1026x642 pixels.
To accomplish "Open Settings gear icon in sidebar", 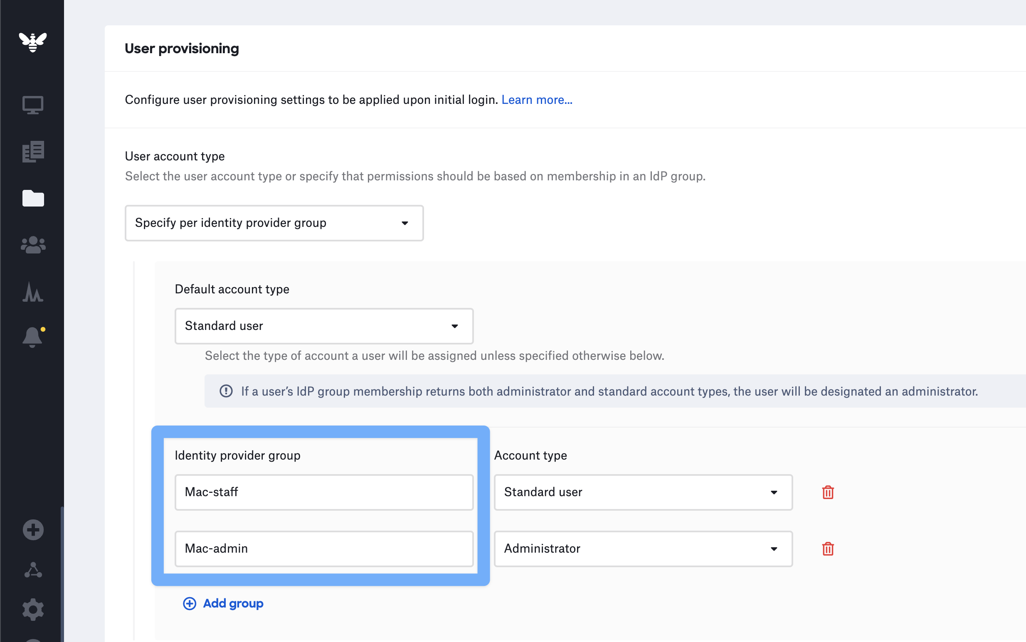I will (x=33, y=610).
